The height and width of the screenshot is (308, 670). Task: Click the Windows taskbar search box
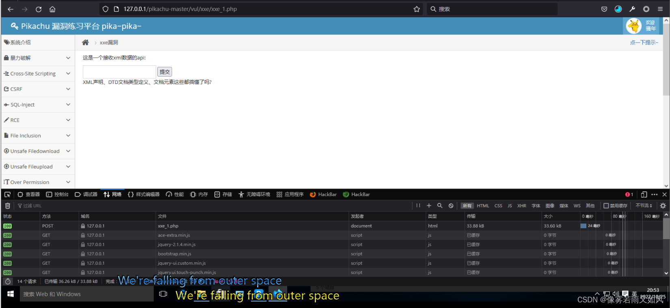point(87,294)
